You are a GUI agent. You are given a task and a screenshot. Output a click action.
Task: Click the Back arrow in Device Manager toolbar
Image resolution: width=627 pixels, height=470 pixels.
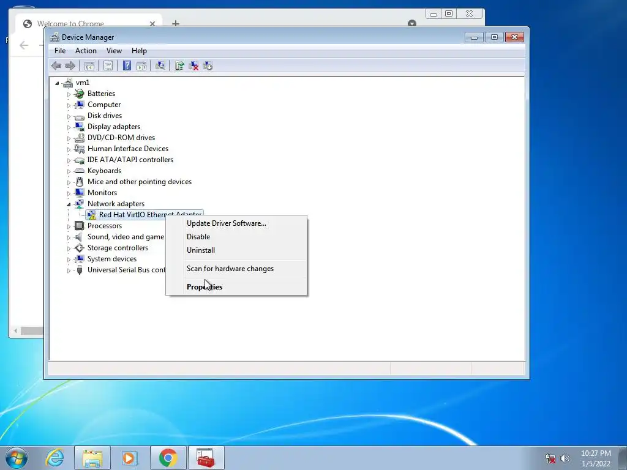click(x=56, y=65)
